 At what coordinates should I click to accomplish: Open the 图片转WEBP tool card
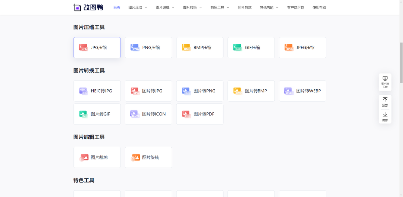[x=303, y=91]
